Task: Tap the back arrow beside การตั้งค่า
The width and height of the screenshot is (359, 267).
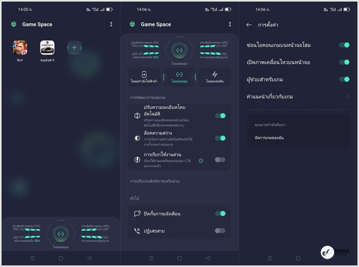Action: click(249, 25)
